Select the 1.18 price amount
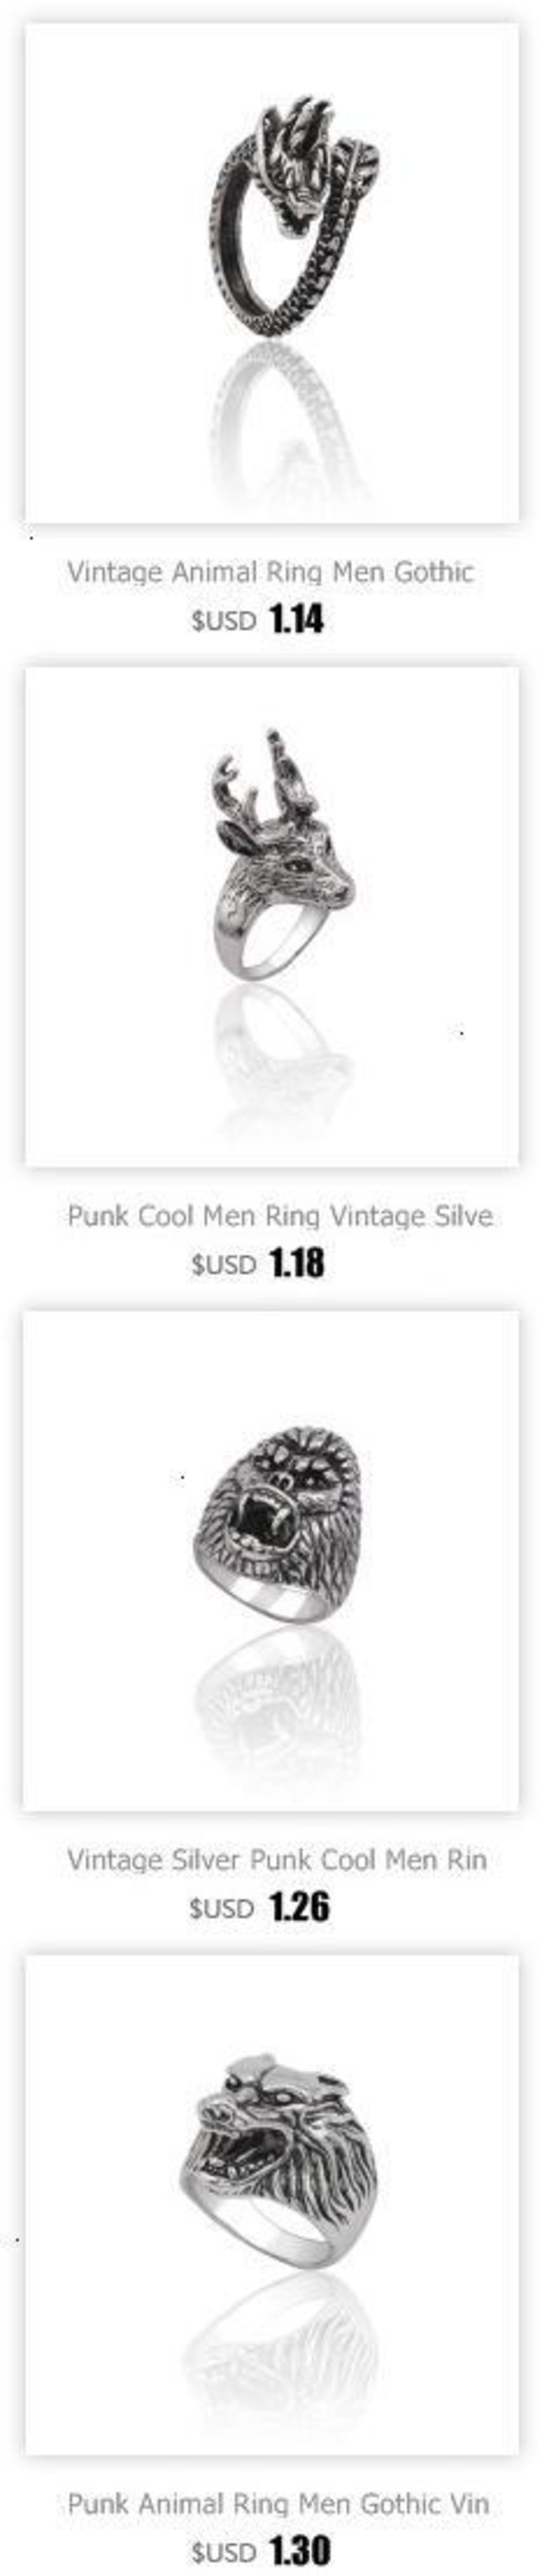The width and height of the screenshot is (542, 2576). click(297, 1264)
